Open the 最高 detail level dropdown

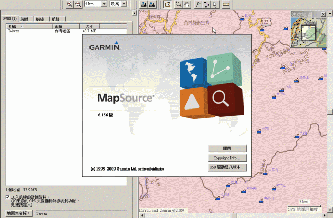point(124,4)
